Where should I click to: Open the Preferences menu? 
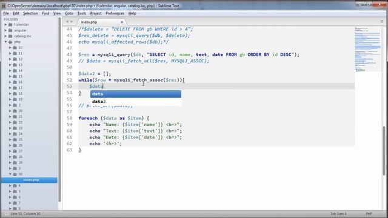(x=115, y=13)
